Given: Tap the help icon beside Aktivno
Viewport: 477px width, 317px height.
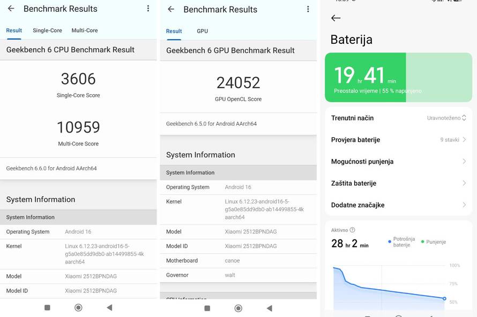Looking at the screenshot, I should coord(352,230).
